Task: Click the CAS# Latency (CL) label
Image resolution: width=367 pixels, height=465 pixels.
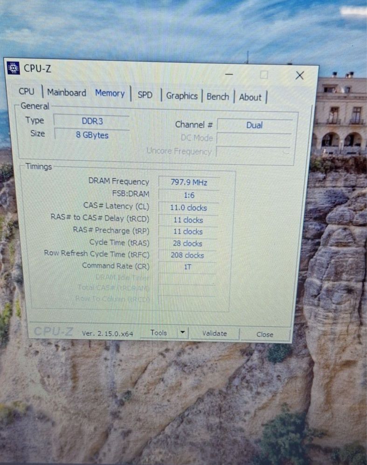Action: pos(116,206)
